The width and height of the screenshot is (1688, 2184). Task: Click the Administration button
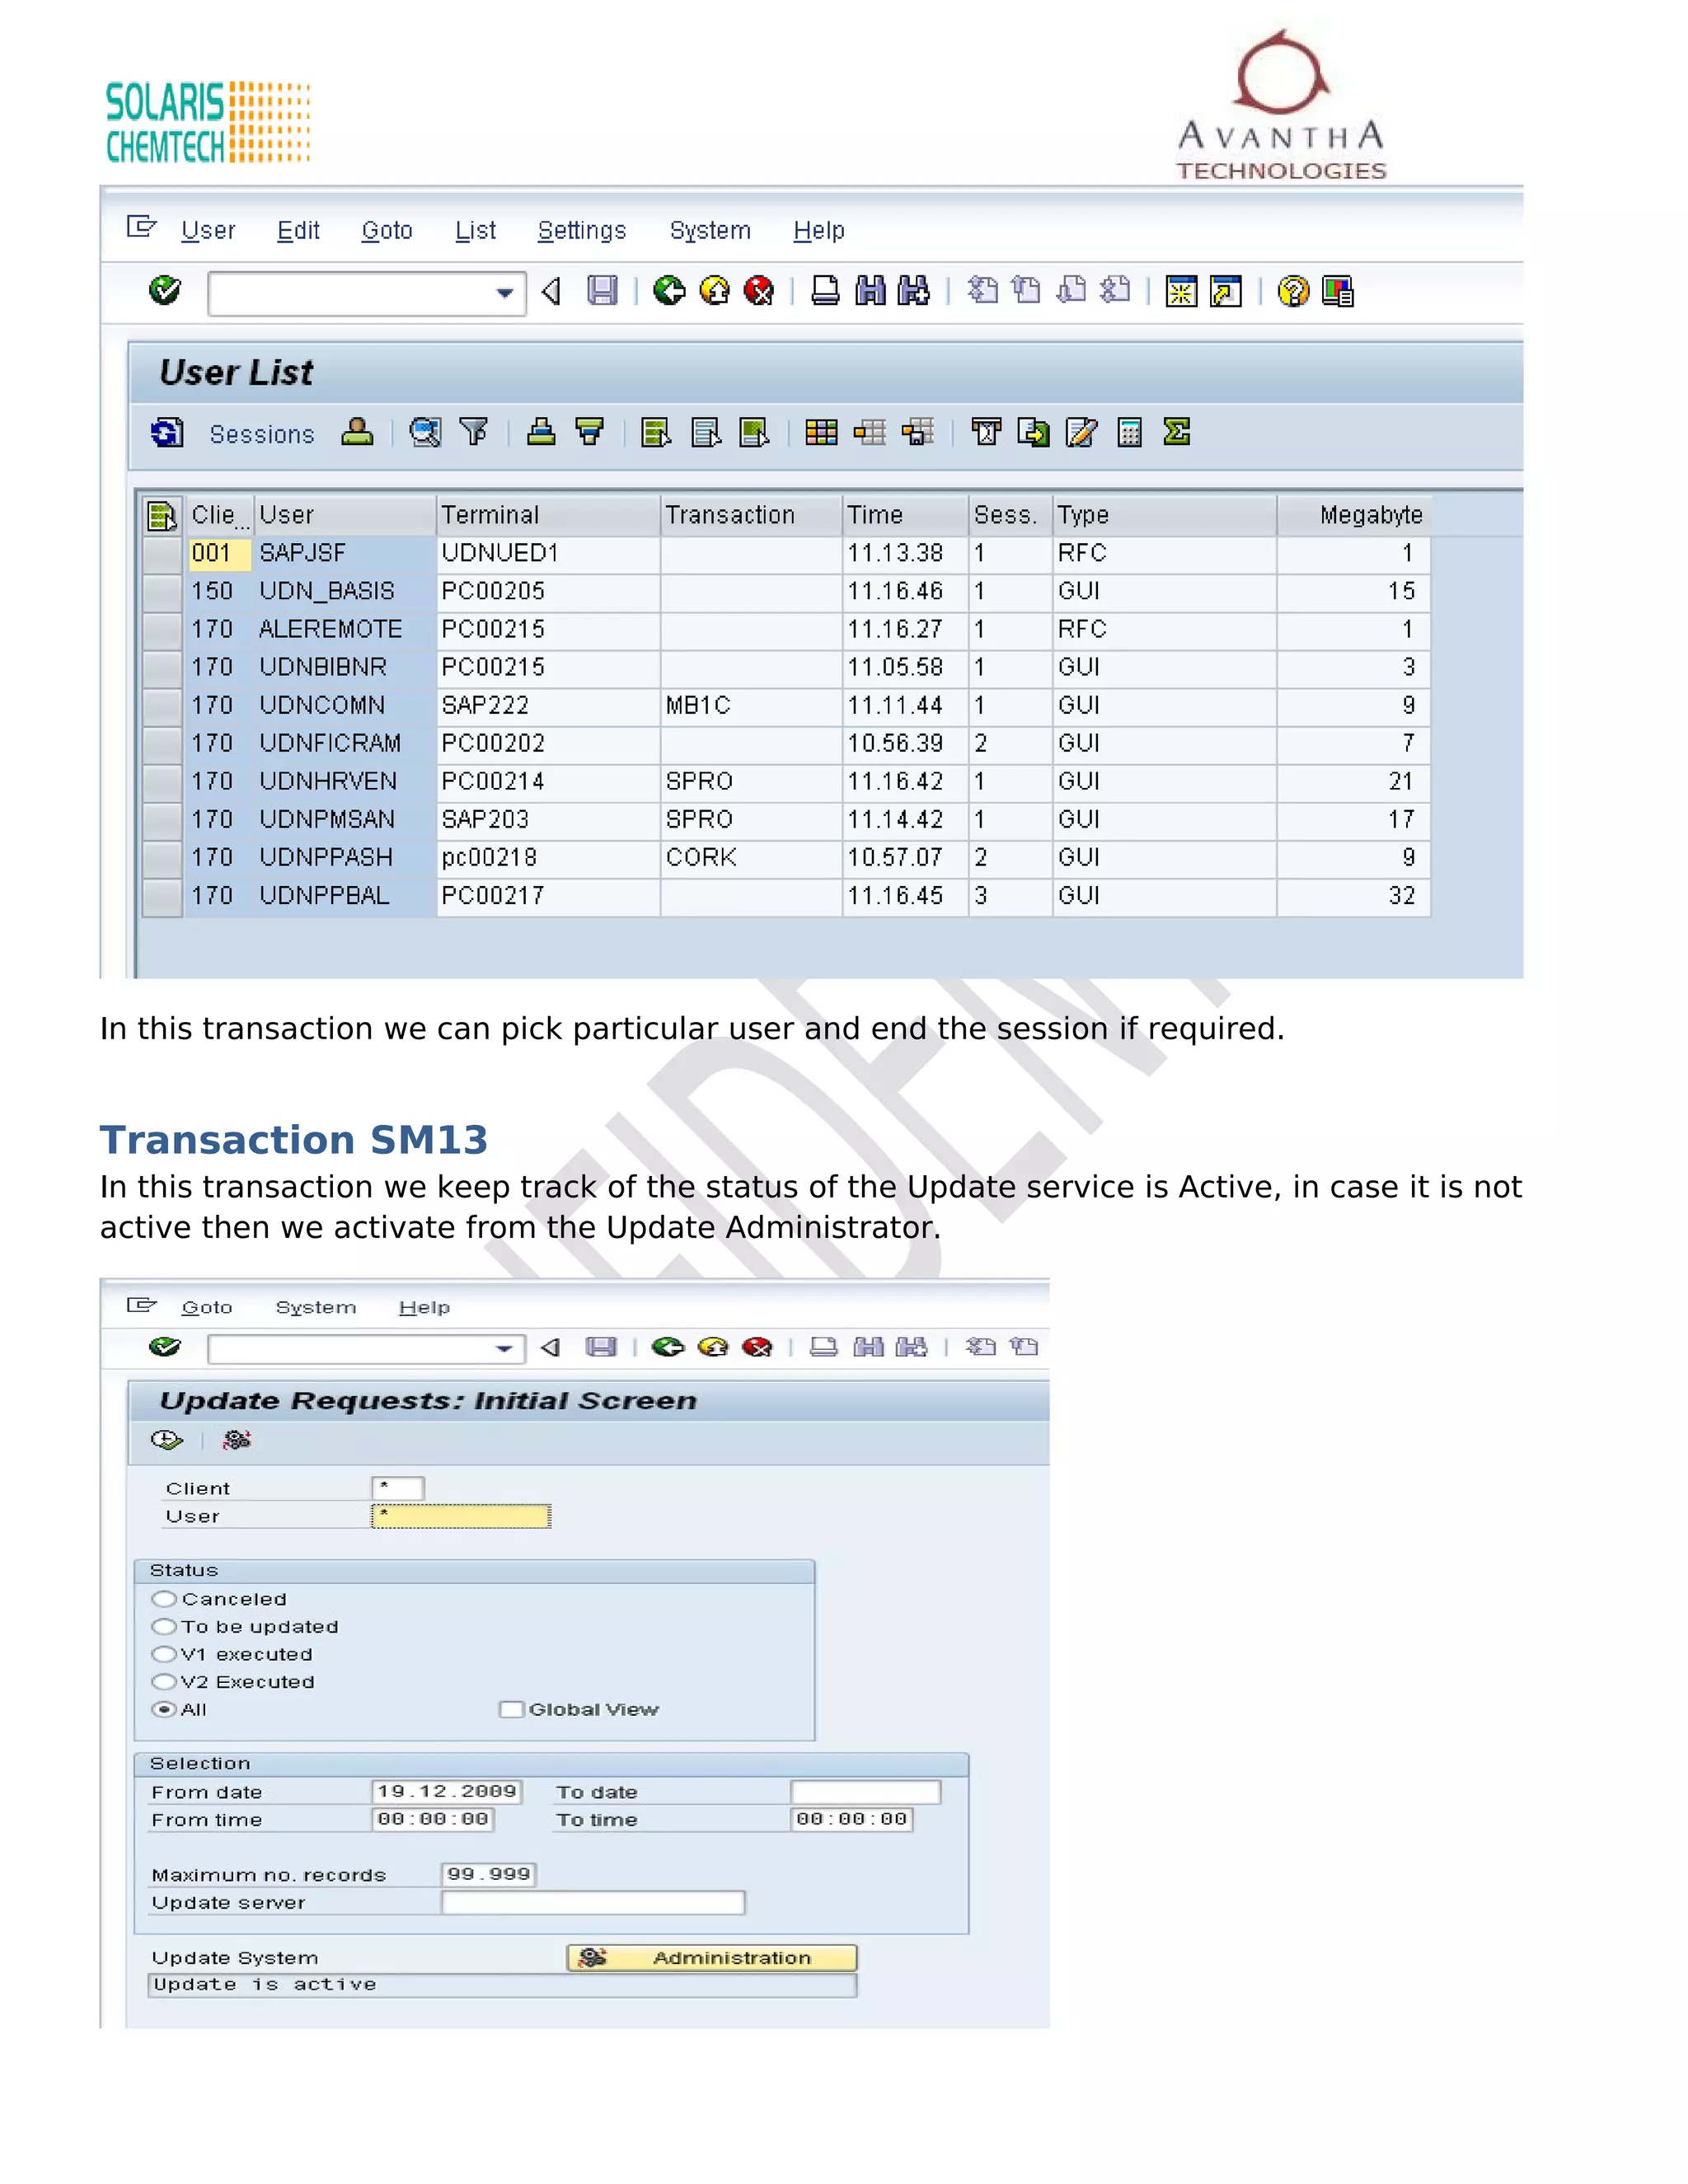[x=711, y=1957]
